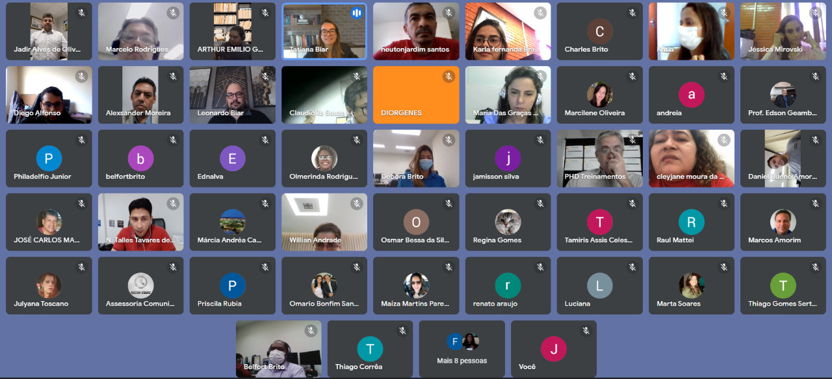Click the muted microphone icon on DIORGENES's orange tile
The height and width of the screenshot is (379, 832).
[448, 77]
